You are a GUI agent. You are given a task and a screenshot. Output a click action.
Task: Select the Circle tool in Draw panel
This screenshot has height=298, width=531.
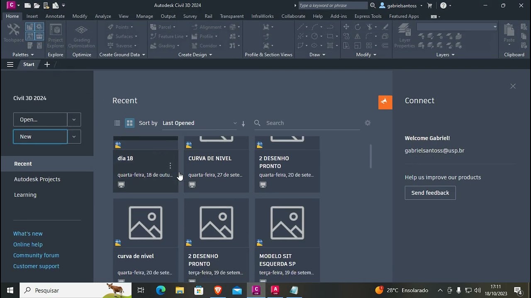314,36
